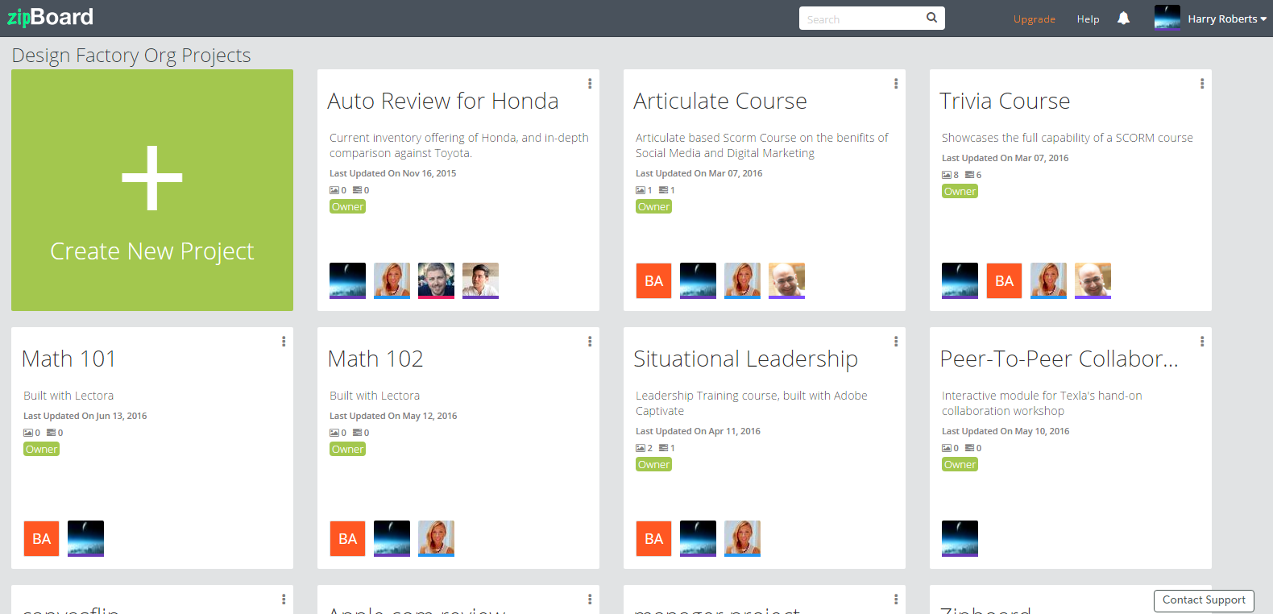Open the notifications bell

click(1123, 18)
